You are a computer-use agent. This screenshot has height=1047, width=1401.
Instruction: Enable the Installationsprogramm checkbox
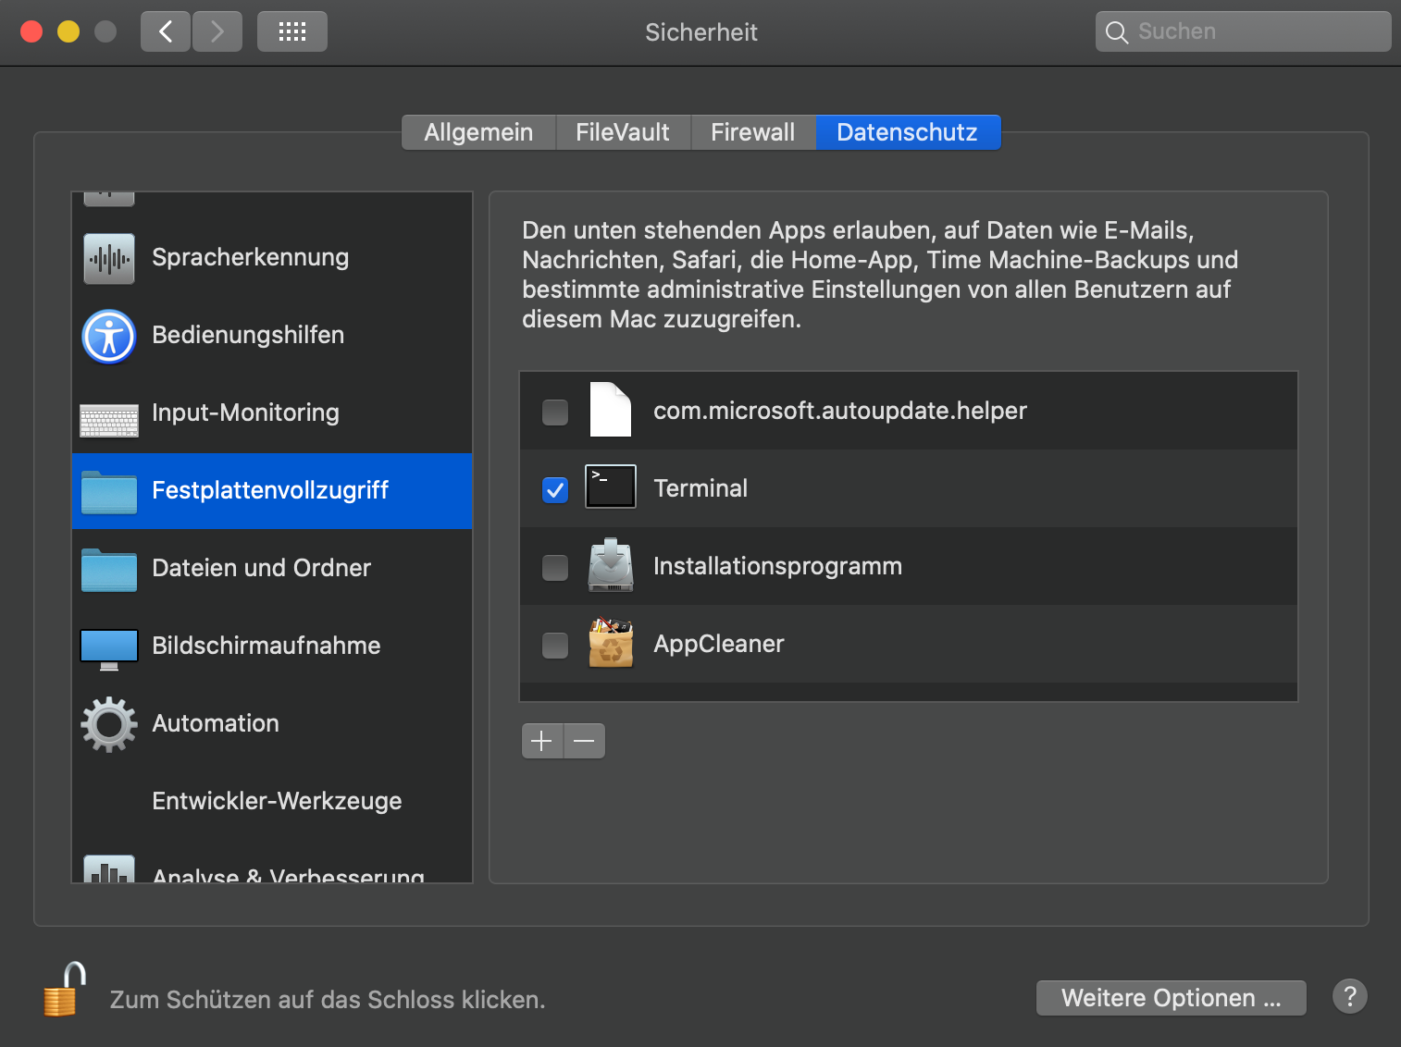[555, 567]
